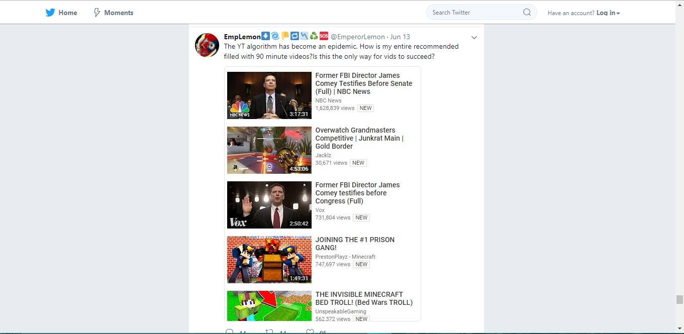This screenshot has height=334, width=684.
Task: Click the EmpLemon display name
Action: (242, 37)
